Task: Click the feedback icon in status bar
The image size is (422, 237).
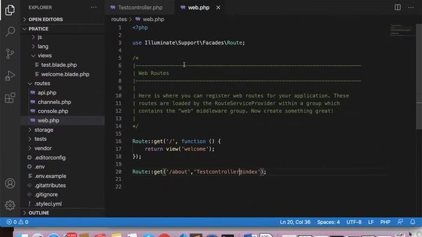Action: [x=400, y=222]
